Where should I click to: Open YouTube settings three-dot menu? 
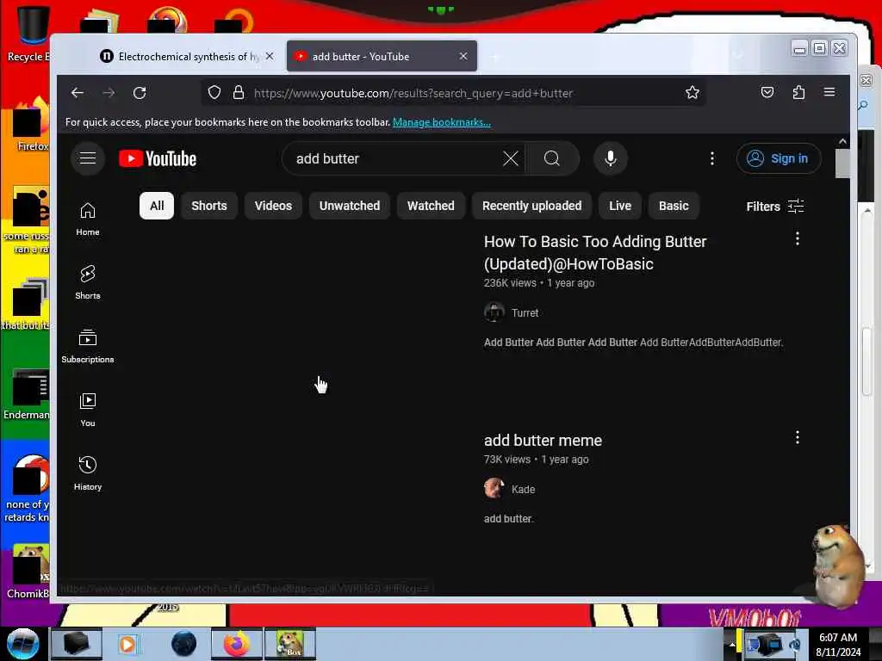point(712,158)
